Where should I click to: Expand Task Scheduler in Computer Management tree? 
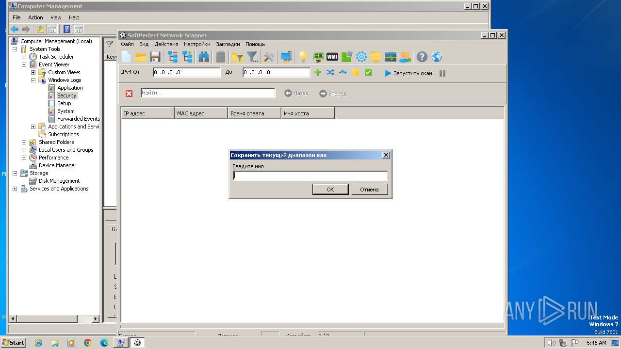pyautogui.click(x=24, y=57)
